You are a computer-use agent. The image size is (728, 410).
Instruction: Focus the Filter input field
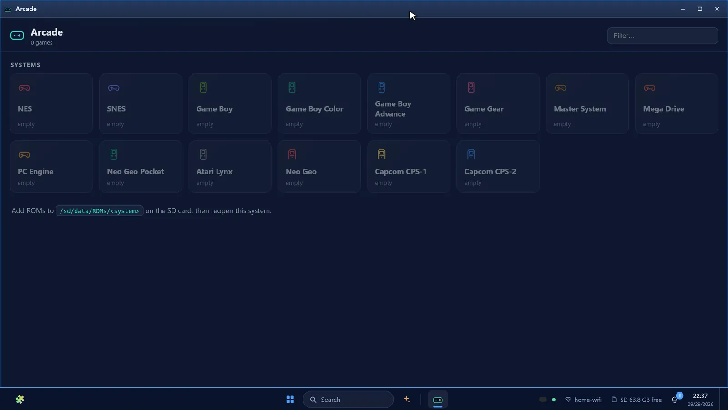pos(662,36)
